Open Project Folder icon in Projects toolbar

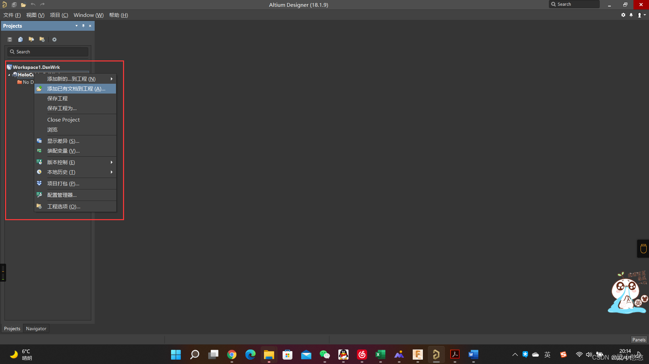click(x=31, y=40)
